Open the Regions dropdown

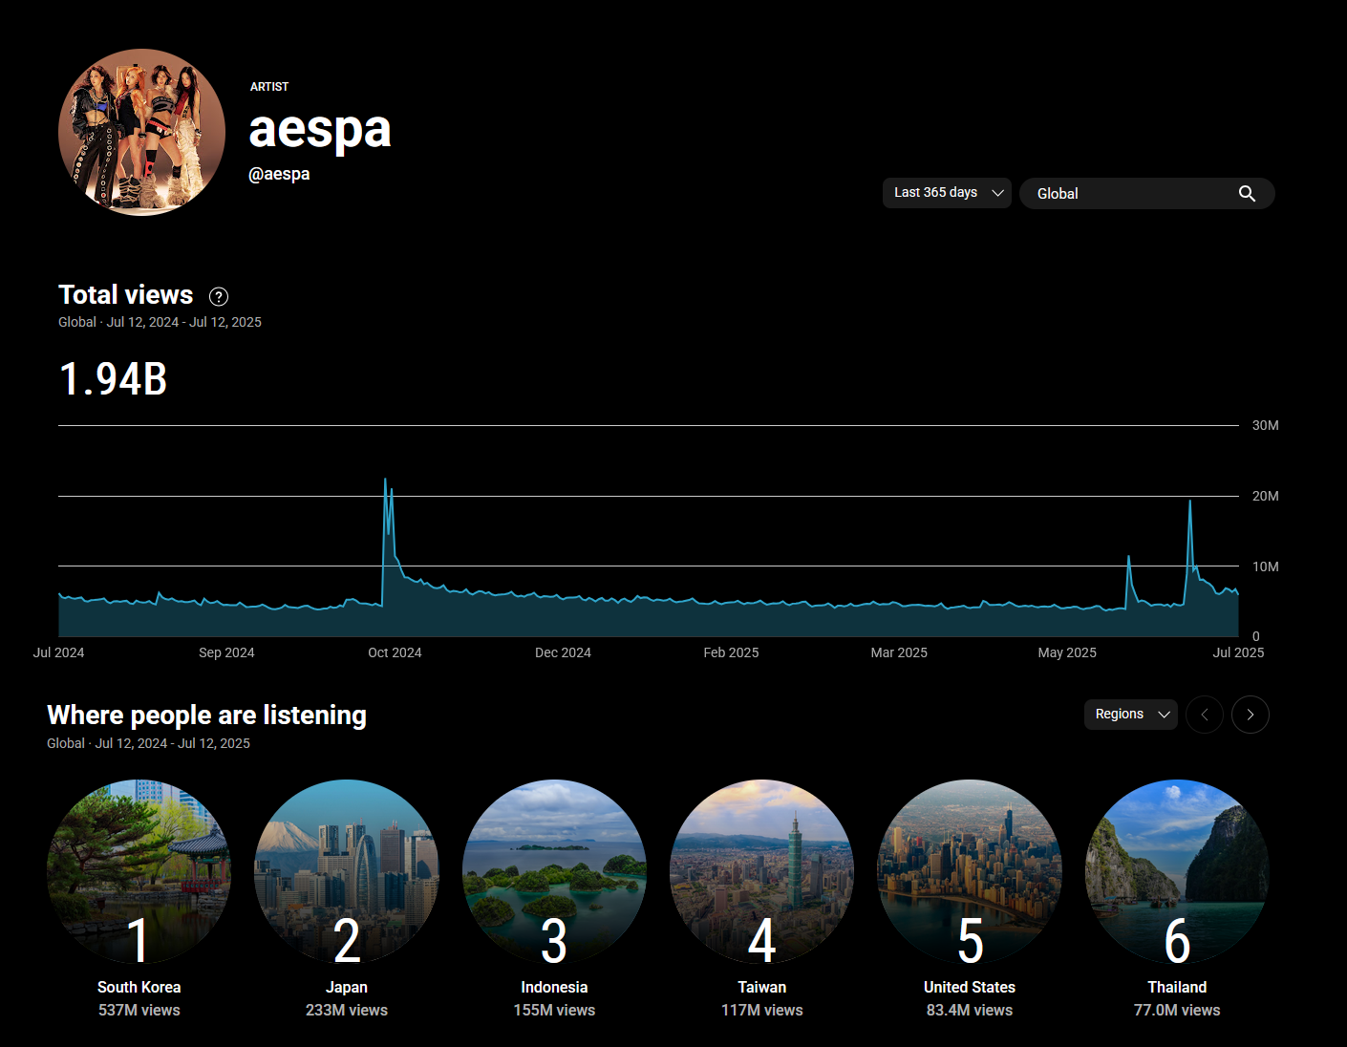pos(1131,715)
